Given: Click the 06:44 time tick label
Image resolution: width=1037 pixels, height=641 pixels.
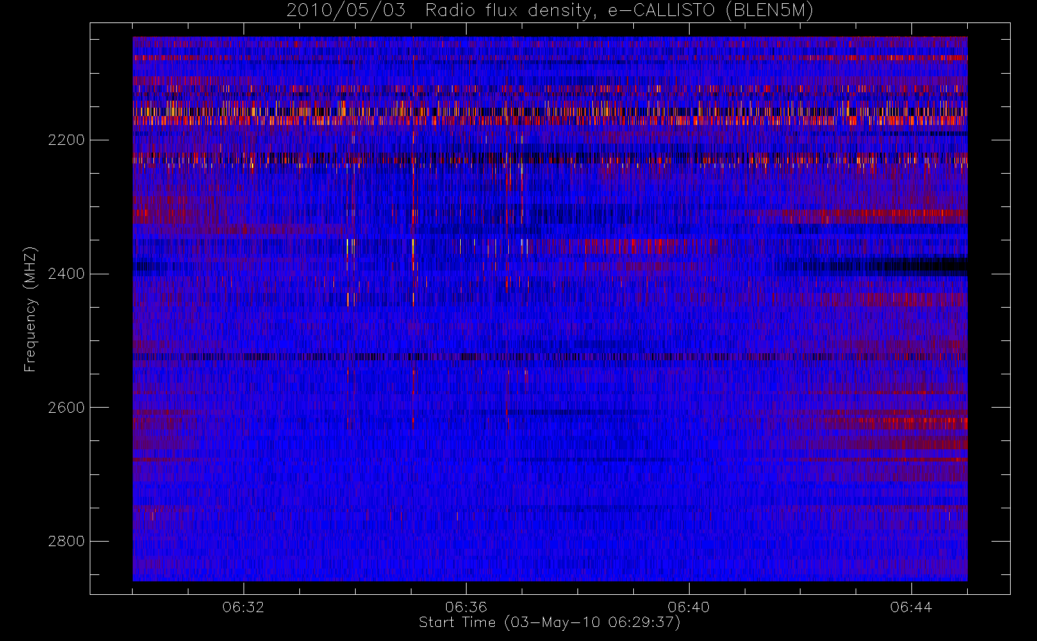Looking at the screenshot, I should tap(911, 606).
